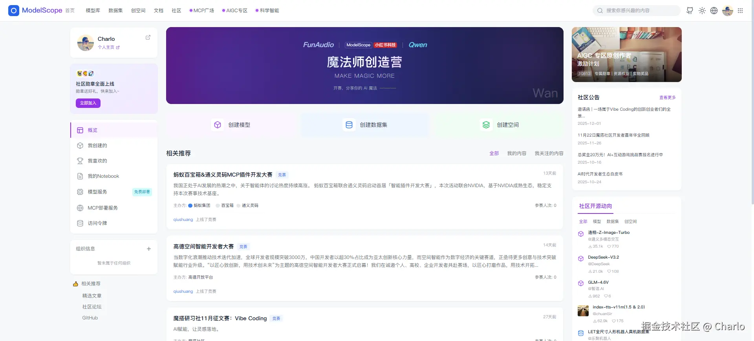Select the 我关注的内容 filter tab

click(549, 153)
